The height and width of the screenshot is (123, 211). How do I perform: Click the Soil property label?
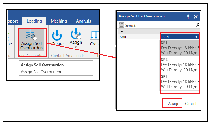123,37
